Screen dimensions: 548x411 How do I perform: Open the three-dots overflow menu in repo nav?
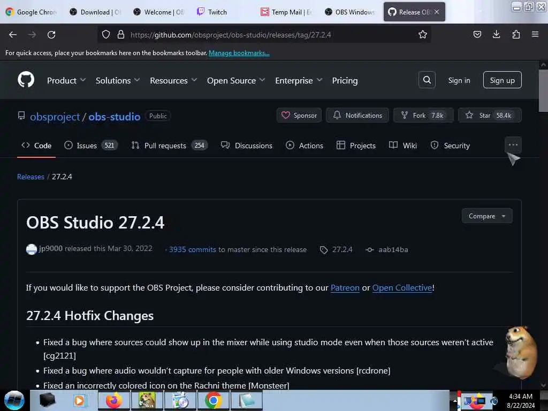tap(513, 144)
